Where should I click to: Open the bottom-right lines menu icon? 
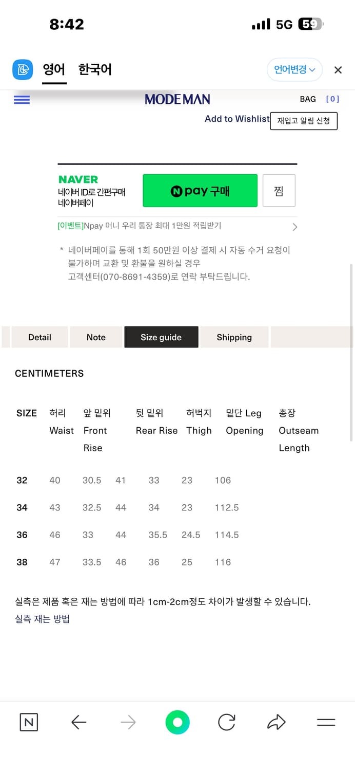click(x=326, y=722)
